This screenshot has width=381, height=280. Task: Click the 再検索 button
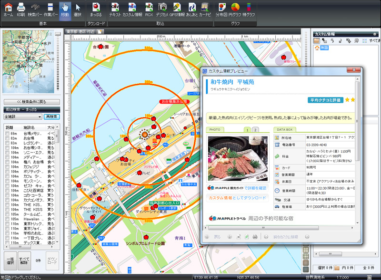(52, 117)
